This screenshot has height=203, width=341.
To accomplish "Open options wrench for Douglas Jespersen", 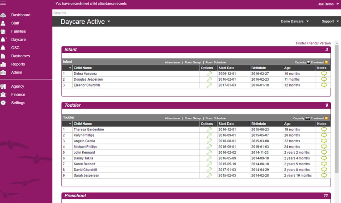I will coord(209,79).
